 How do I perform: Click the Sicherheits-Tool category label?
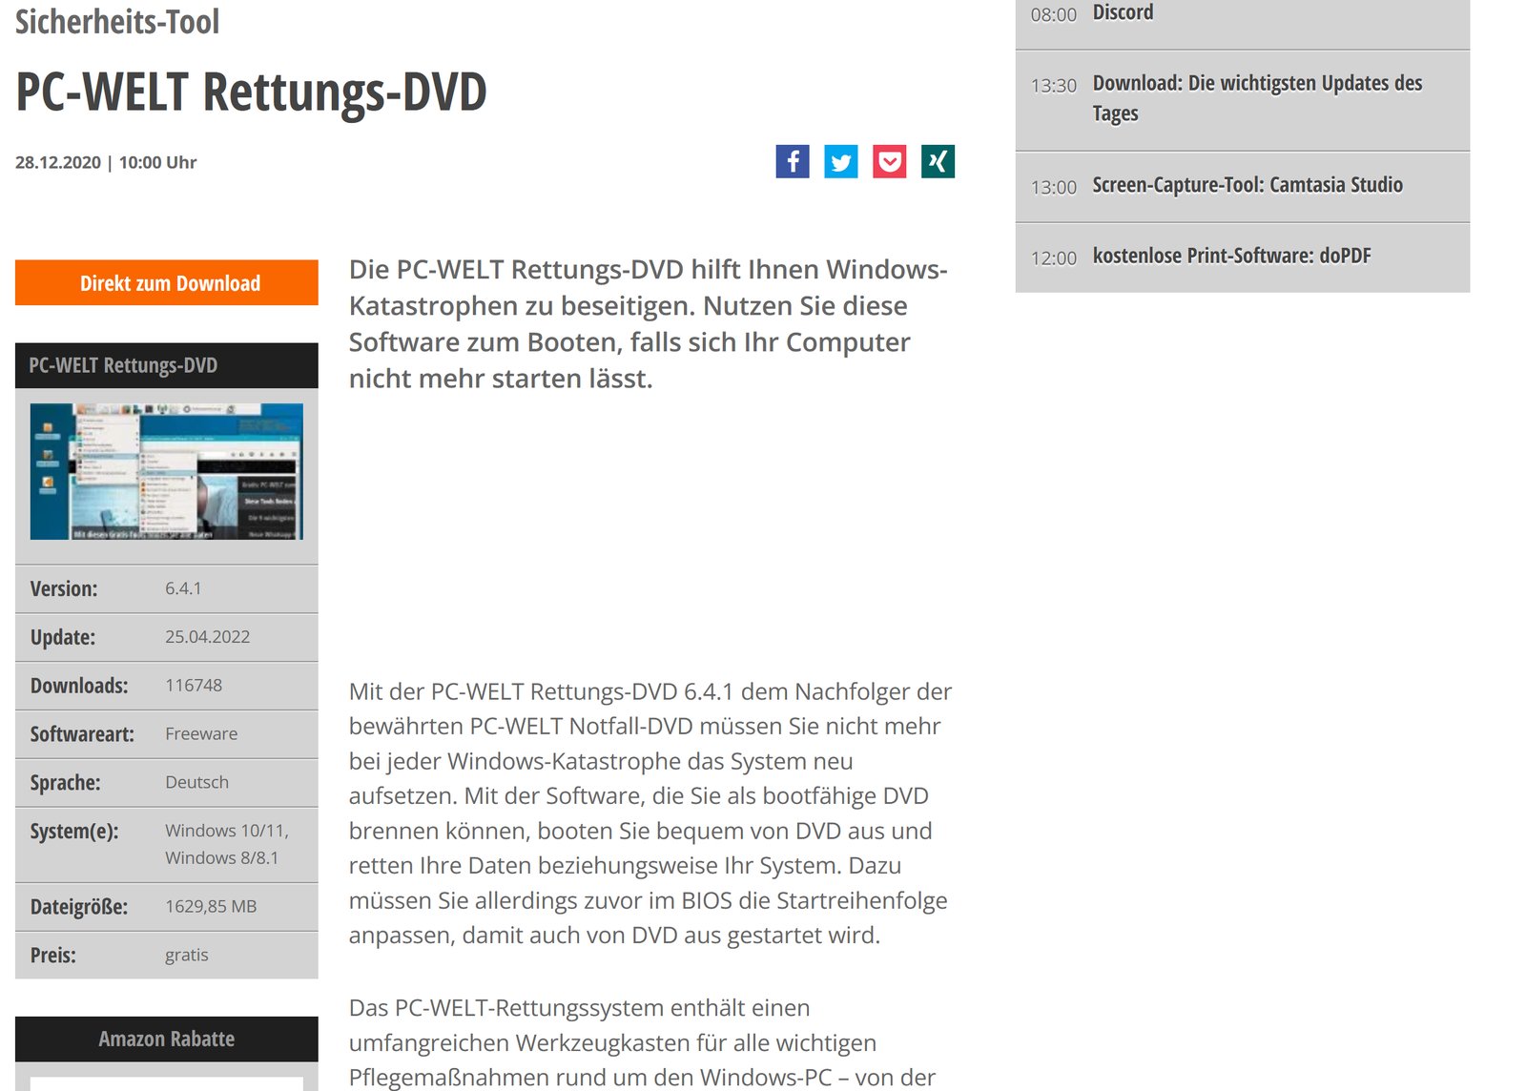pyautogui.click(x=117, y=21)
